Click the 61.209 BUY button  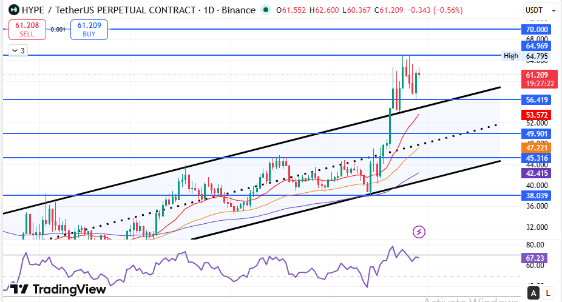coord(89,29)
